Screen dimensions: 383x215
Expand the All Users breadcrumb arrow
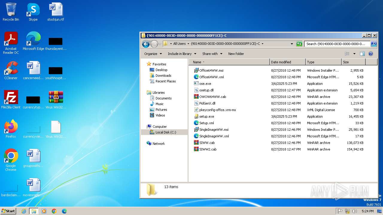[x=188, y=44]
